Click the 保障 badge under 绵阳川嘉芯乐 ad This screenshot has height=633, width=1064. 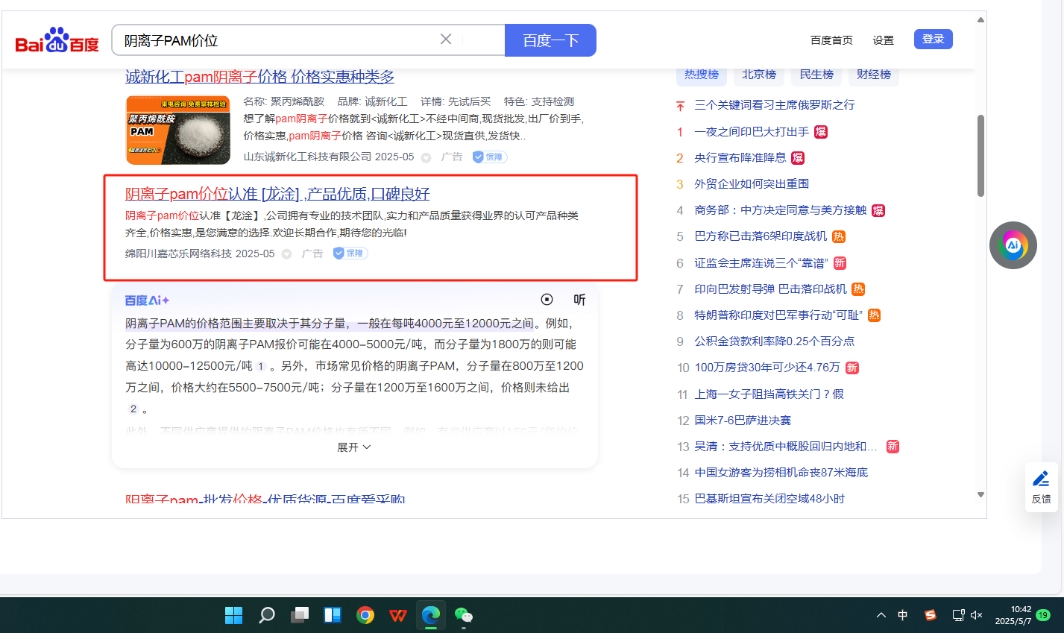350,253
